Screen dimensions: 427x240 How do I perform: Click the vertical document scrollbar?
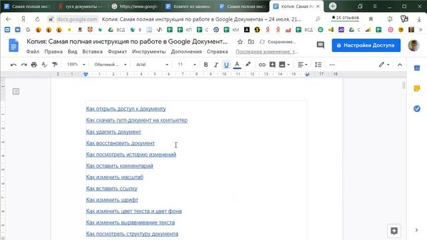pos(404,85)
